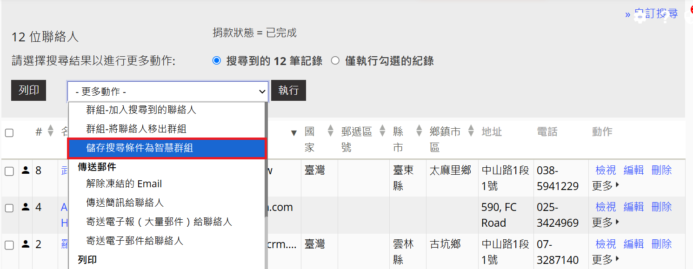Click the individual contact icon in row 2

pos(26,244)
